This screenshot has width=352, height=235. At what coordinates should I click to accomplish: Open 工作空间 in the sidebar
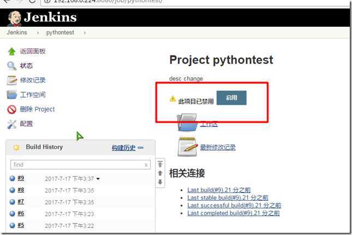33,95
